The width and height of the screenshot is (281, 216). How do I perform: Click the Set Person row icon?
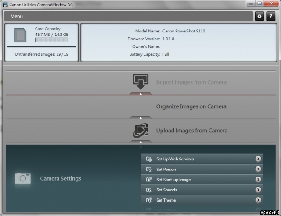(149, 169)
